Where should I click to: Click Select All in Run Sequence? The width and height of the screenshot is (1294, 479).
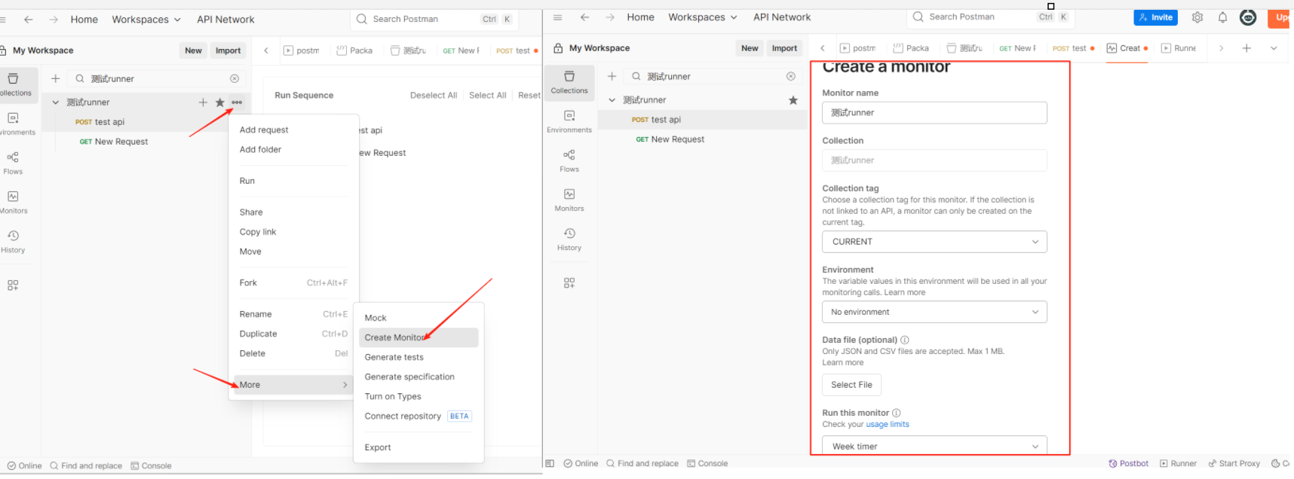tap(487, 95)
